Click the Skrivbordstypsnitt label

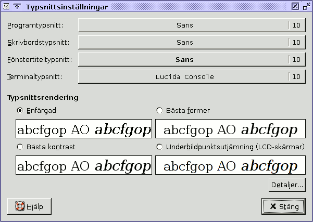39,43
